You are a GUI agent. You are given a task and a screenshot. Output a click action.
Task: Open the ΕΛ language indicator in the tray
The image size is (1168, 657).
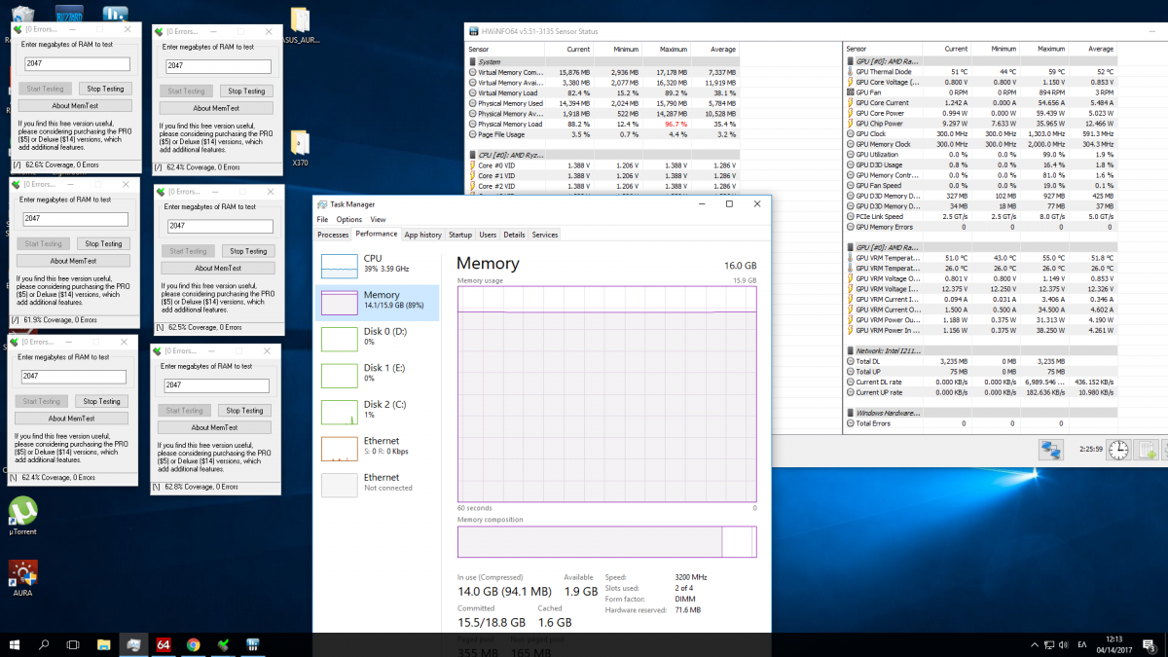coord(1082,644)
